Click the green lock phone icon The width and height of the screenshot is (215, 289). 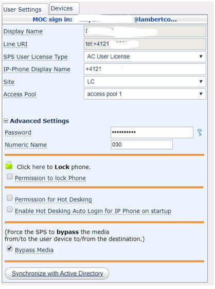(x=9, y=165)
